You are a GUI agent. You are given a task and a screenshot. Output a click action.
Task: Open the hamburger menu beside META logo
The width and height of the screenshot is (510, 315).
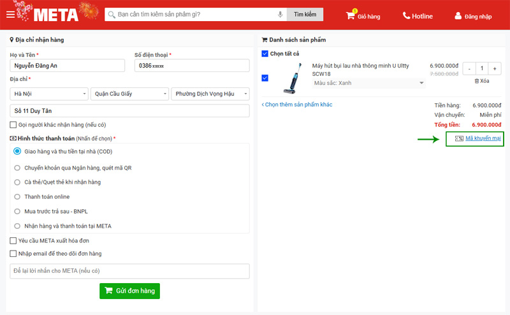pyautogui.click(x=10, y=15)
